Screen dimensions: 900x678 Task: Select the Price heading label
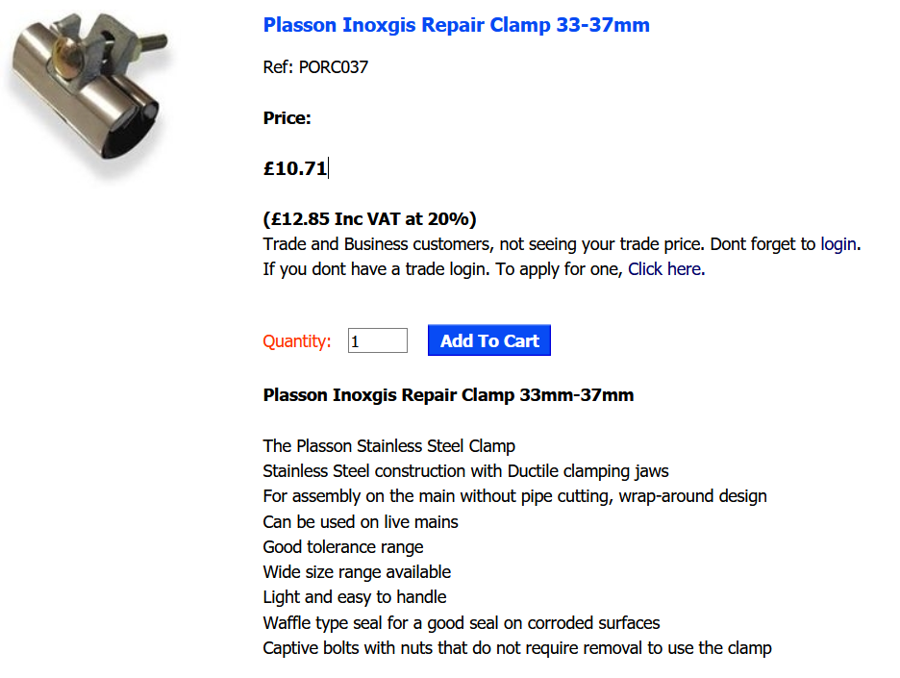(285, 117)
